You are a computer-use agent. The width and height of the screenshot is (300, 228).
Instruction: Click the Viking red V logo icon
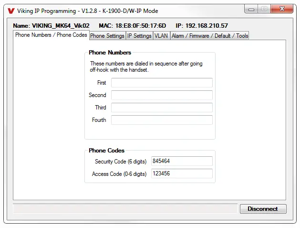[11, 11]
